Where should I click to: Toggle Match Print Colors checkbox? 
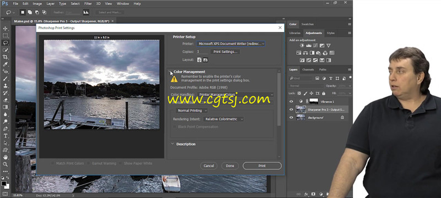(52, 163)
